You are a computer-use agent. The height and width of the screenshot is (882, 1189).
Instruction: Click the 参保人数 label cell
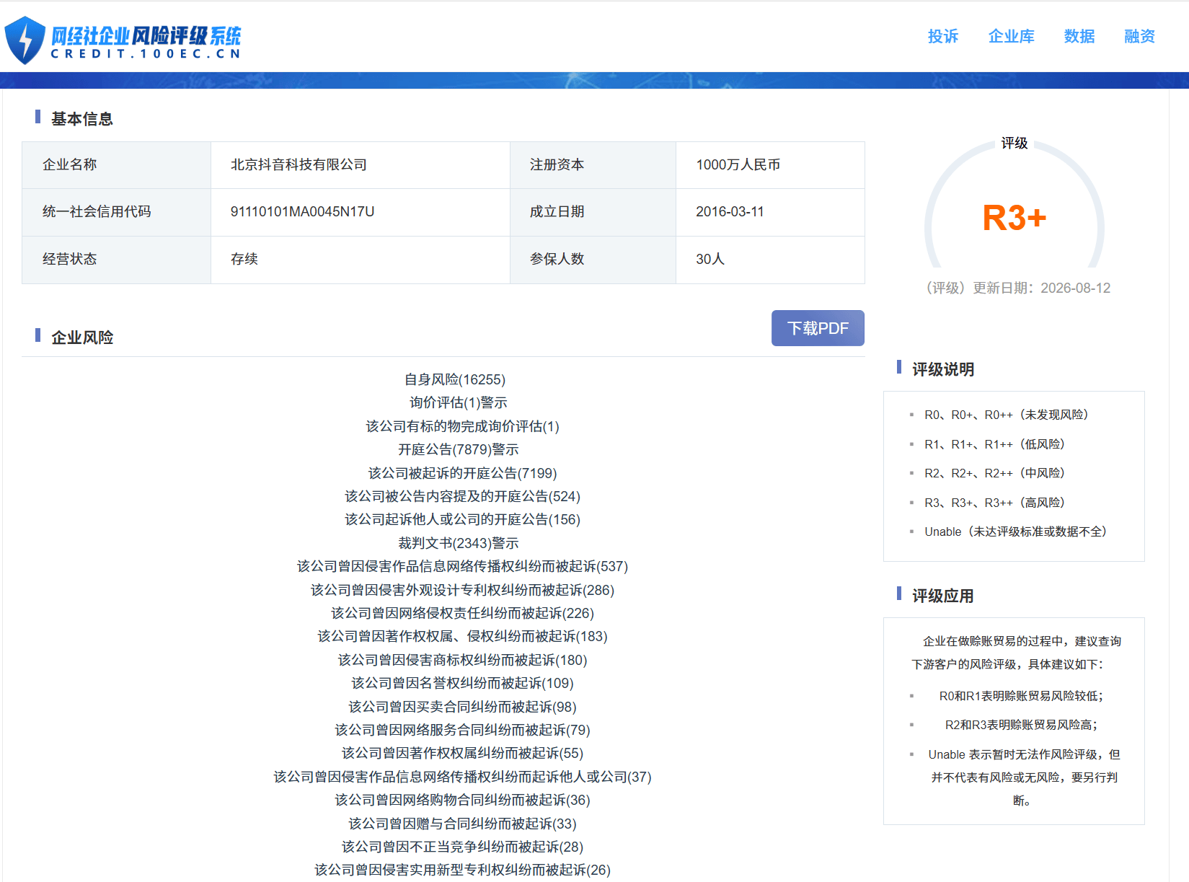pos(593,260)
